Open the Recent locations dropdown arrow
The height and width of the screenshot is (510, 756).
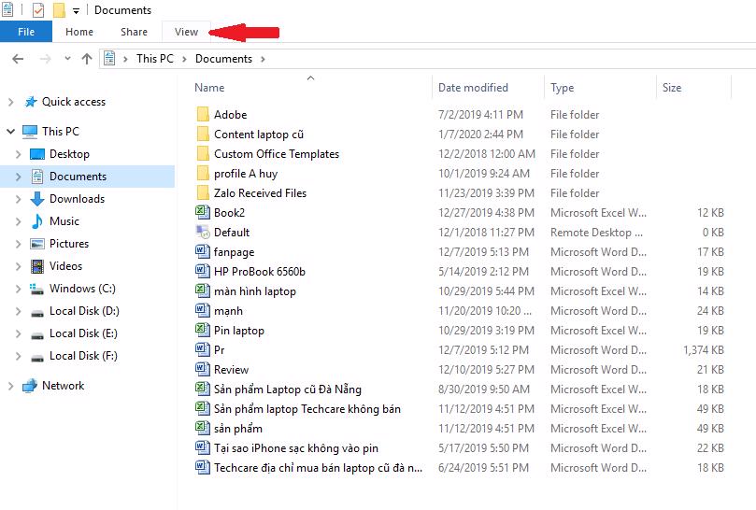coord(67,58)
